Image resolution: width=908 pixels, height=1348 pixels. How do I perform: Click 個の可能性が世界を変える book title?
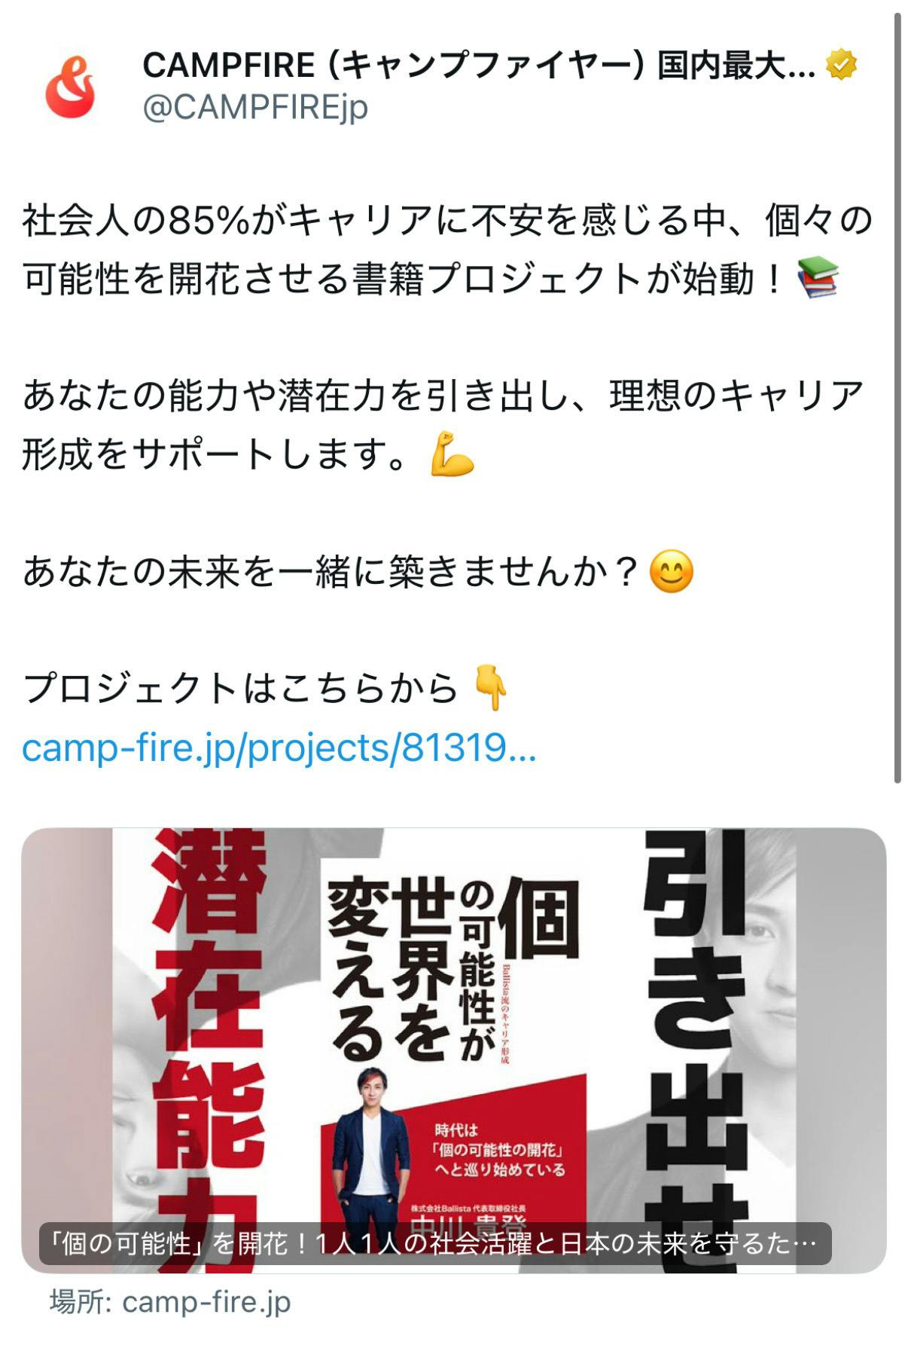point(452,972)
